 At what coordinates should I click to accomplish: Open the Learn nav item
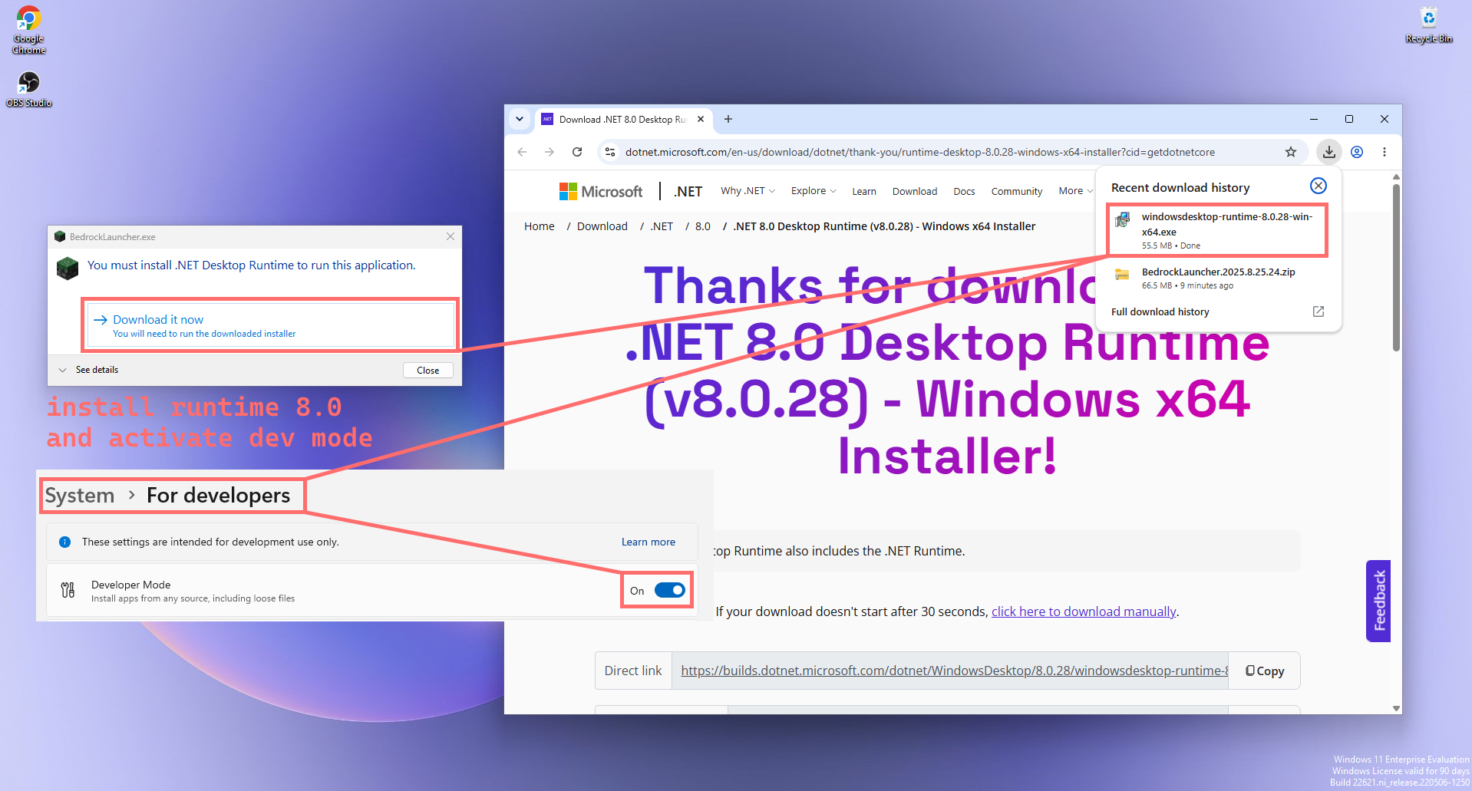[x=863, y=192]
